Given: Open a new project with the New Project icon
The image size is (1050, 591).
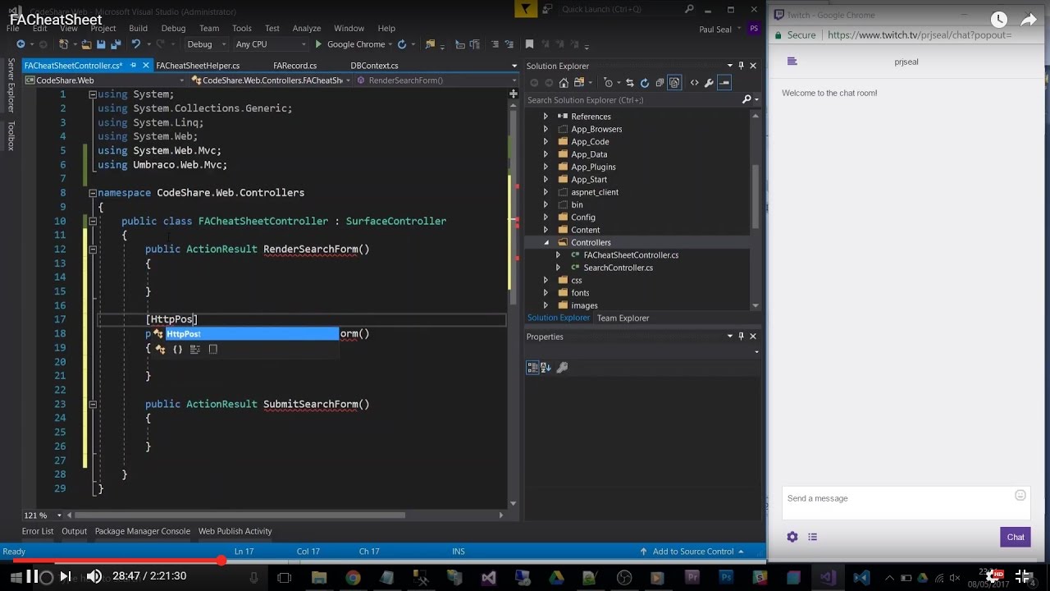Looking at the screenshot, I should [x=63, y=44].
